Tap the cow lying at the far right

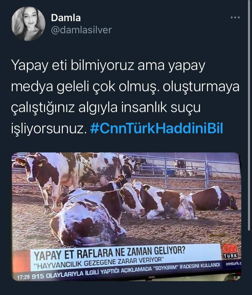214,198
